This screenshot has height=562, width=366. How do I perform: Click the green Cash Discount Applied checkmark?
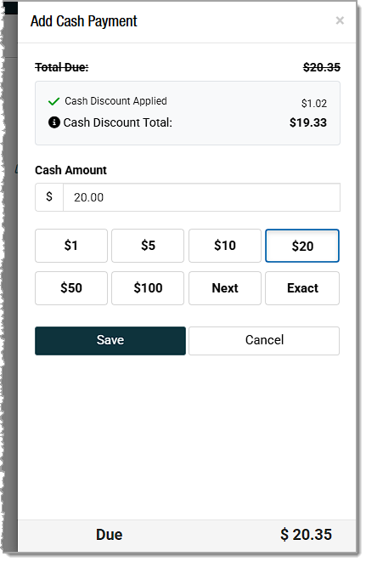coord(53,101)
